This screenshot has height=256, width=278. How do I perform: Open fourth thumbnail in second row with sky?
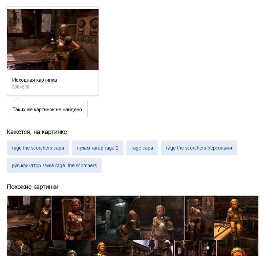click(154, 248)
